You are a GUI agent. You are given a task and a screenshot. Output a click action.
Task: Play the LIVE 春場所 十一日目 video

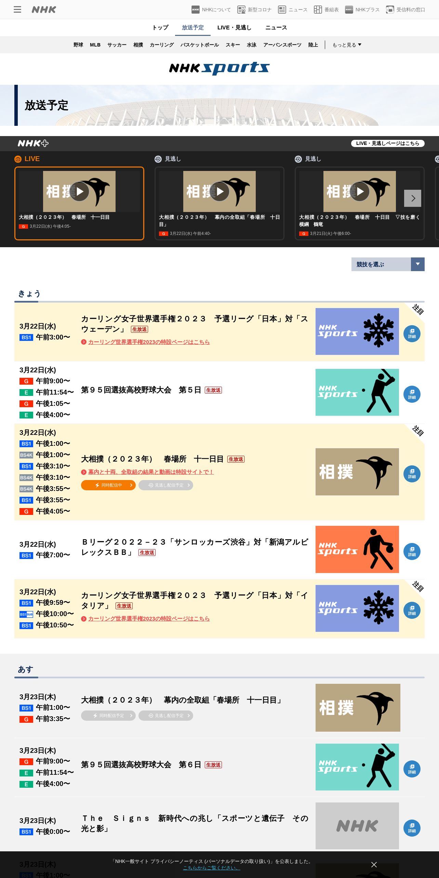click(79, 191)
